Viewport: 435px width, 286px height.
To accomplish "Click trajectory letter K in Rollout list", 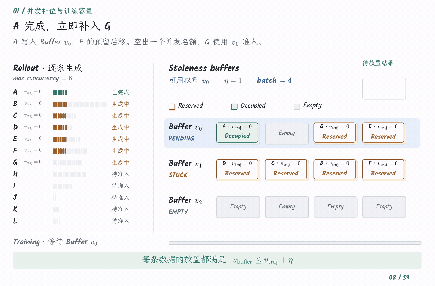I will 15,209.
